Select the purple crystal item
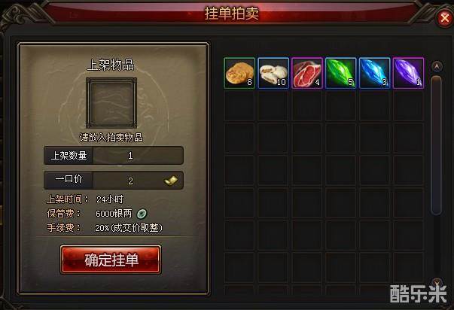 click(409, 73)
